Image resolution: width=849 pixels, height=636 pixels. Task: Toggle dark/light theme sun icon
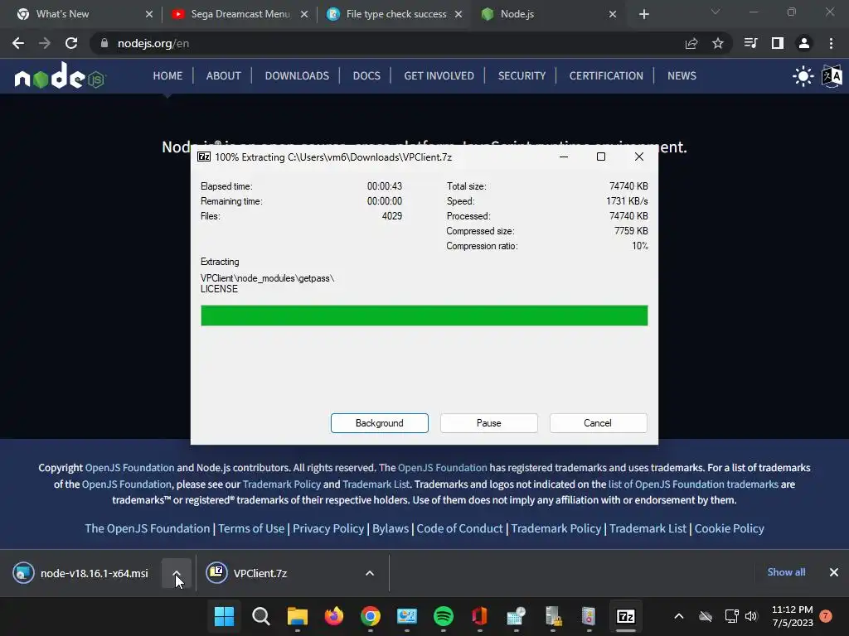[x=803, y=76]
